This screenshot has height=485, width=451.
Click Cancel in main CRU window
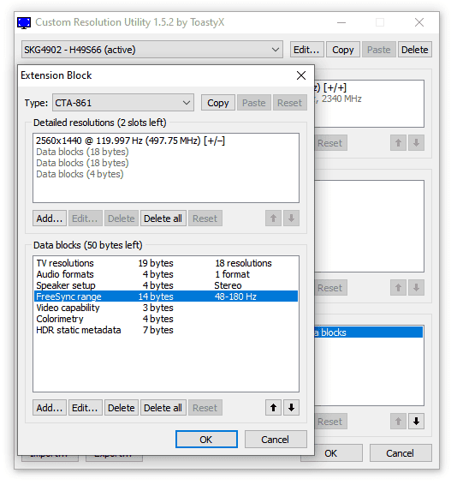tap(401, 453)
